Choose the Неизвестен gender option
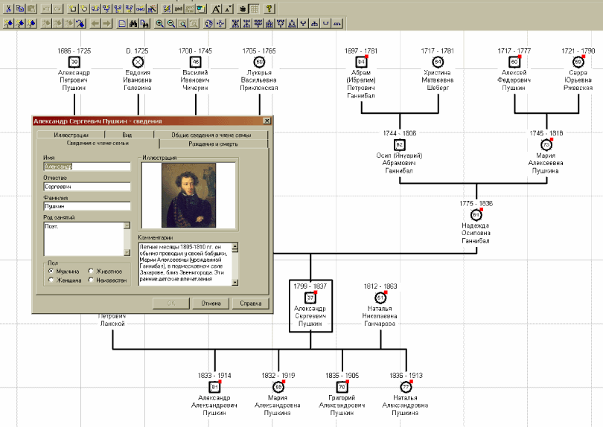This screenshot has height=427, width=603. point(91,280)
